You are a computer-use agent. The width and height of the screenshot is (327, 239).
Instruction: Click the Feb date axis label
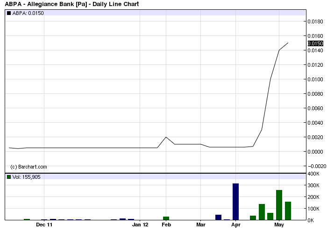[166, 225]
